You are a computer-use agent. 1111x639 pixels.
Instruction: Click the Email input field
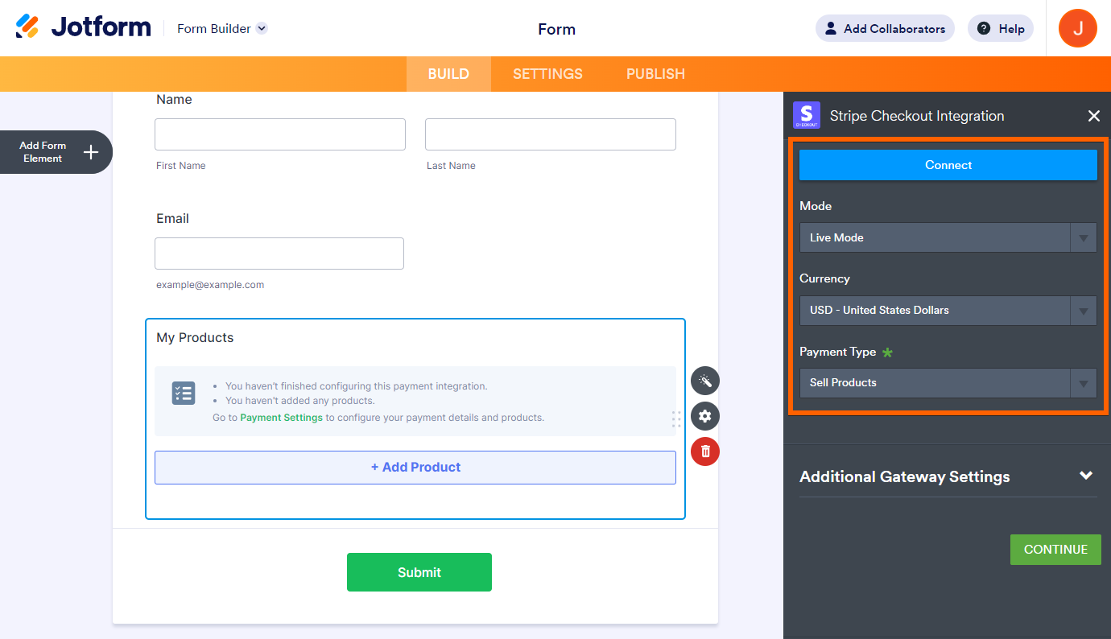coord(279,254)
